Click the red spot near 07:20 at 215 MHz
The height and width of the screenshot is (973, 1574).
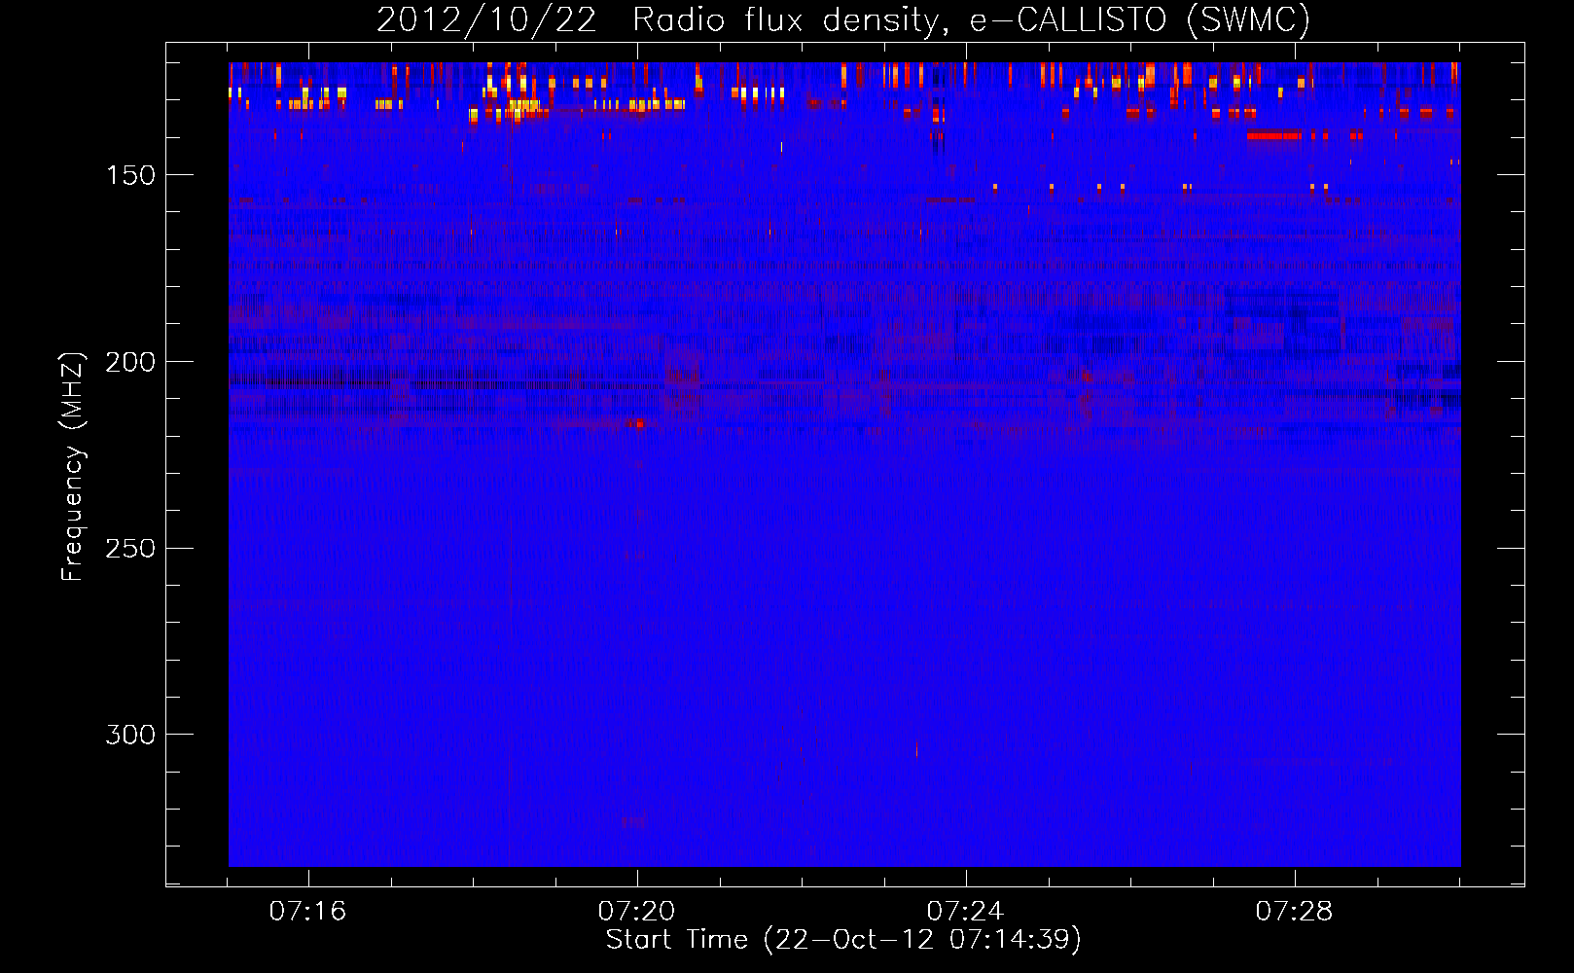tap(639, 423)
